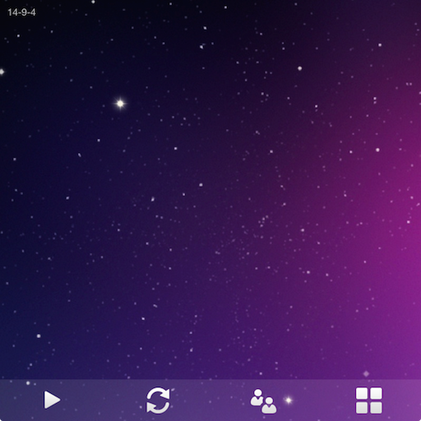421x421 pixels.
Task: Click the small sparkle beside the users icon
Action: point(289,400)
